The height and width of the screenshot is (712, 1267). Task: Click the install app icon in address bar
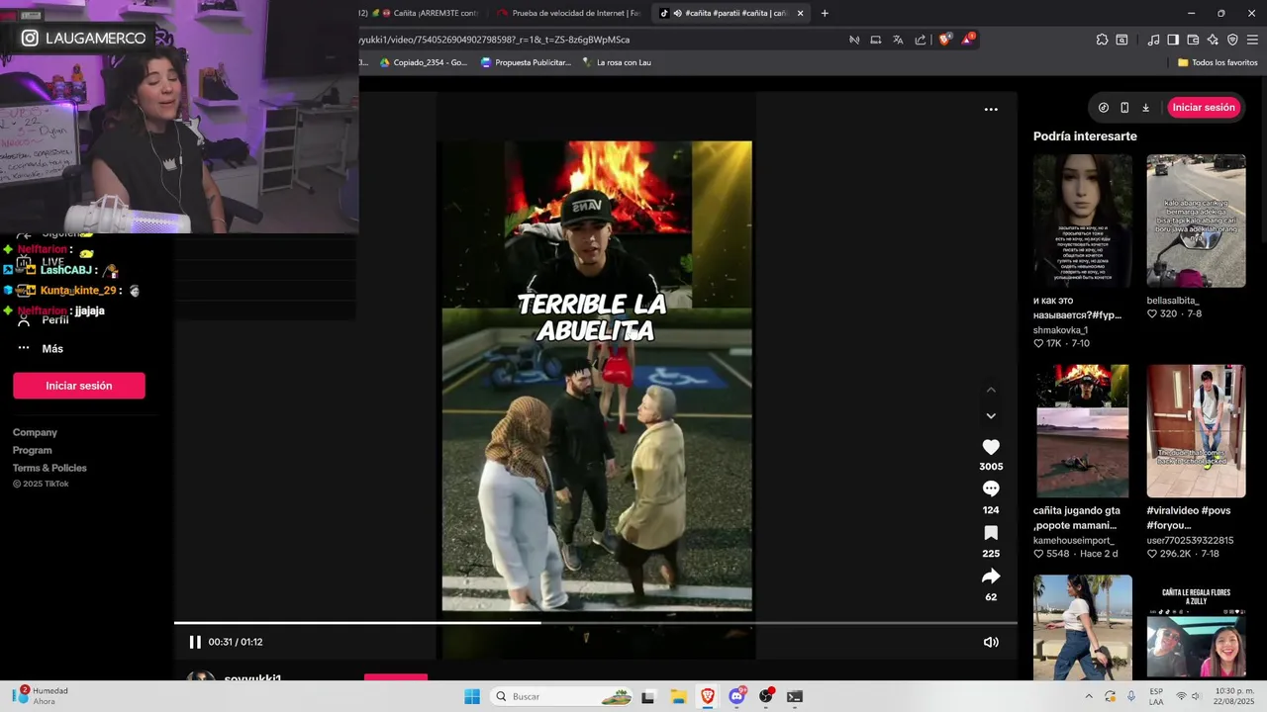tap(876, 40)
